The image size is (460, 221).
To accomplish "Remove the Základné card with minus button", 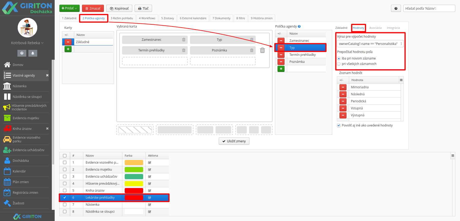I will [68, 42].
